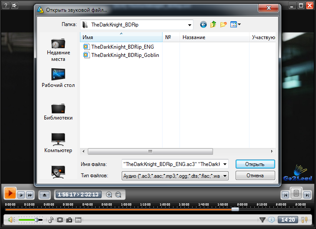316x229 pixels.
Task: Open Рабочий стол shortcut
Action: (58, 78)
